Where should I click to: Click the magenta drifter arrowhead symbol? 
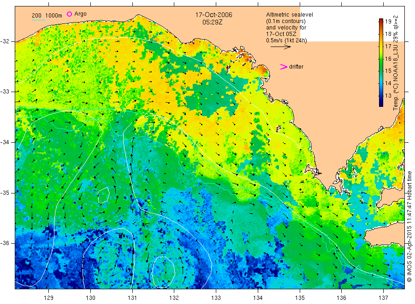pyautogui.click(x=284, y=67)
